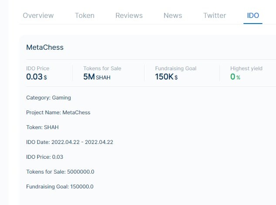
Task: Click the IDO Price 0.03 $ stat
Action: pos(37,77)
